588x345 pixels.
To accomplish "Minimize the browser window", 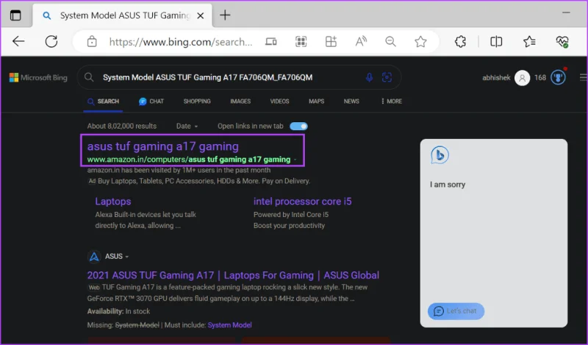I will click(566, 13).
